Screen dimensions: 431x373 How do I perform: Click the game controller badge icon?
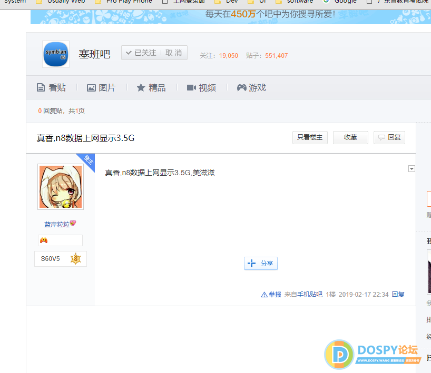coord(44,240)
